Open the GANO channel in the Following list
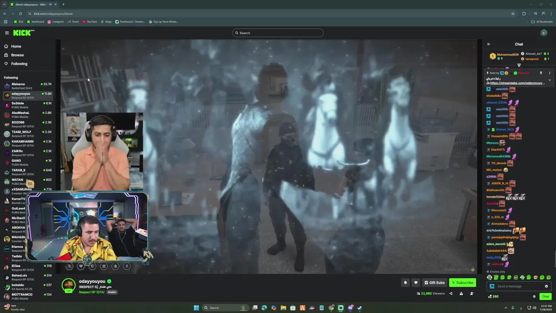The height and width of the screenshot is (313, 556). tap(27, 163)
